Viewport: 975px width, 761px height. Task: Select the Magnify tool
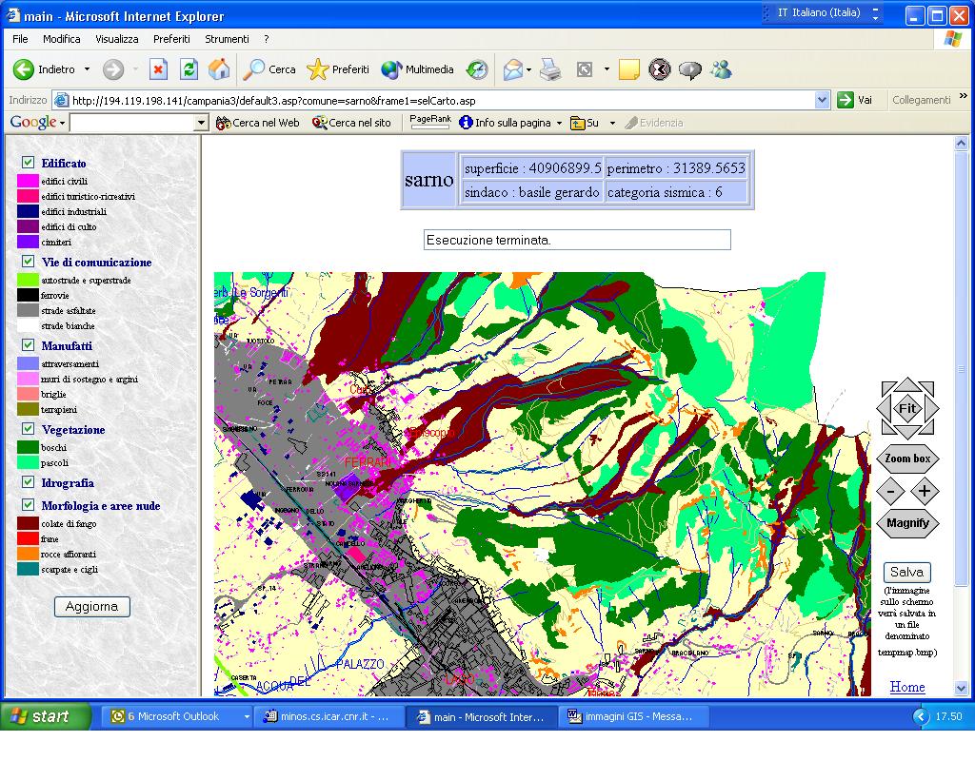click(x=907, y=523)
